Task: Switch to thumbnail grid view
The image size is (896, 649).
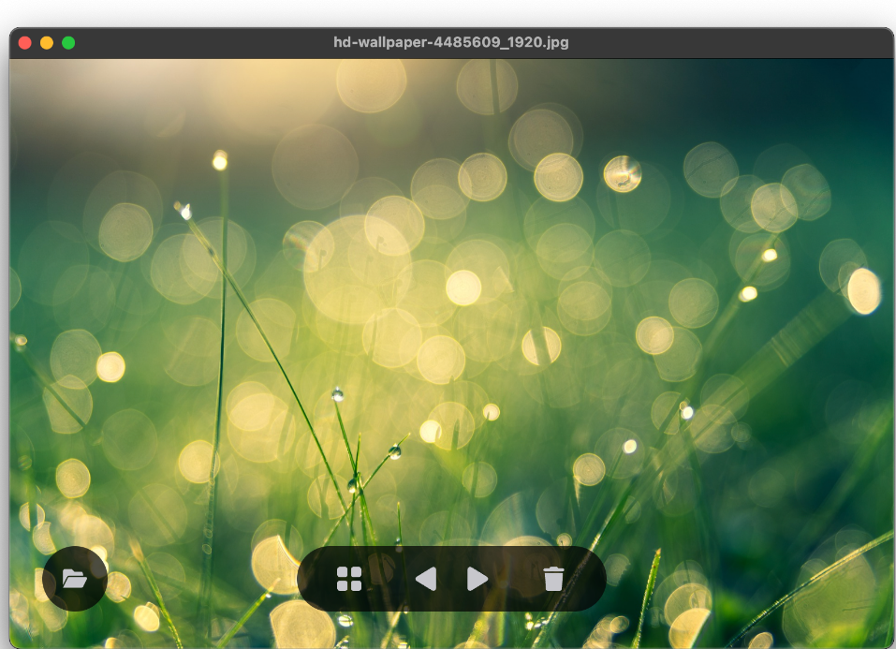Action: (x=349, y=579)
